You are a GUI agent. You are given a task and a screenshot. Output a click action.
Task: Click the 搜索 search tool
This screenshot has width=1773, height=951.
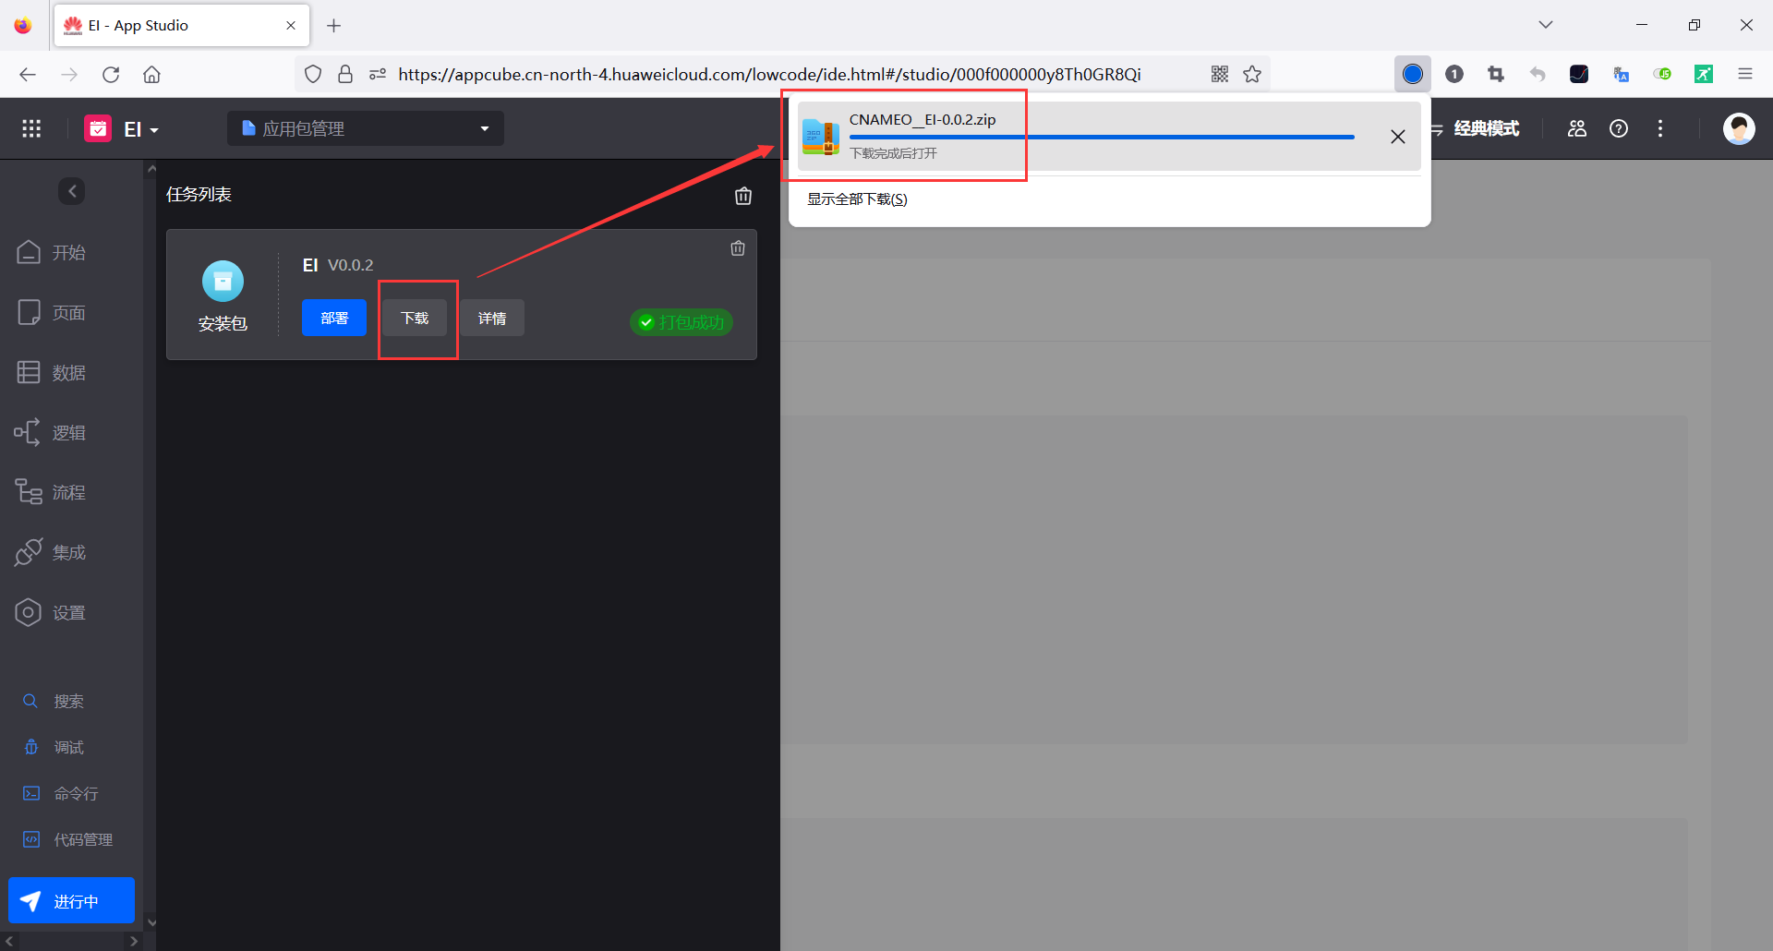tap(54, 701)
